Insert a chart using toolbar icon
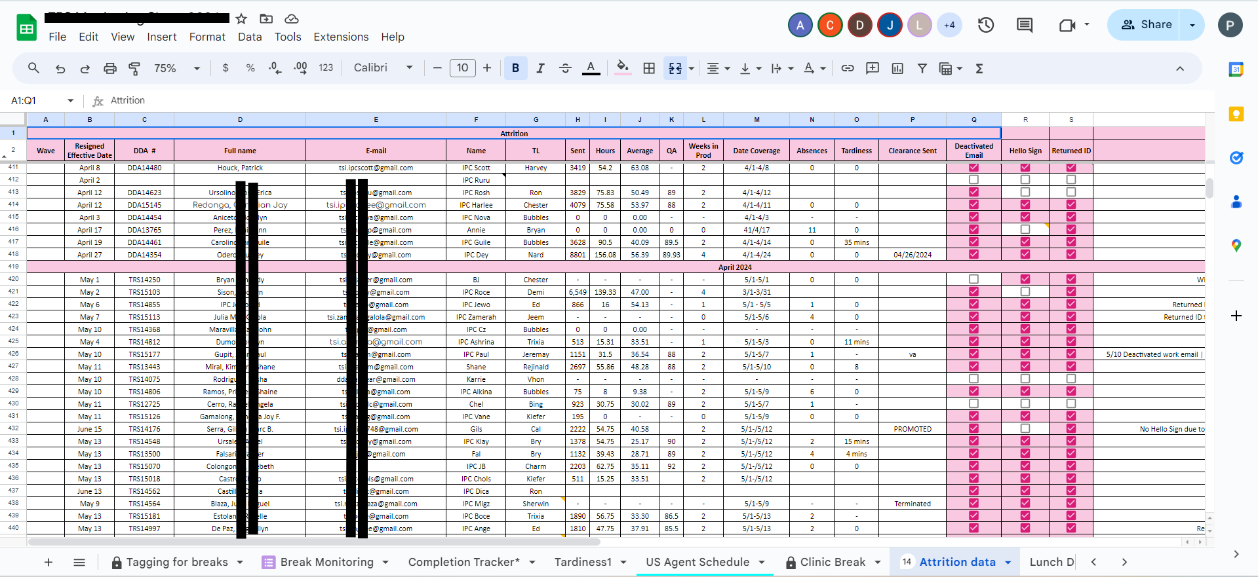1258x577 pixels. click(897, 68)
